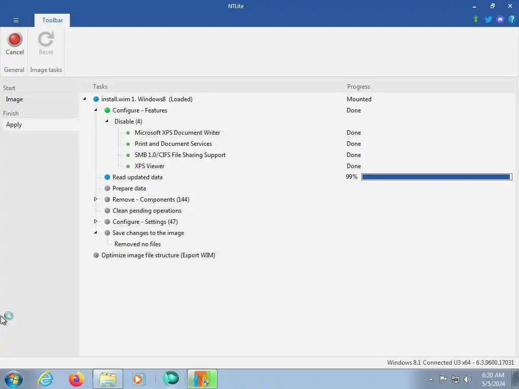
Task: Click Windows 8.1 version status bar text
Action: pyautogui.click(x=451, y=363)
